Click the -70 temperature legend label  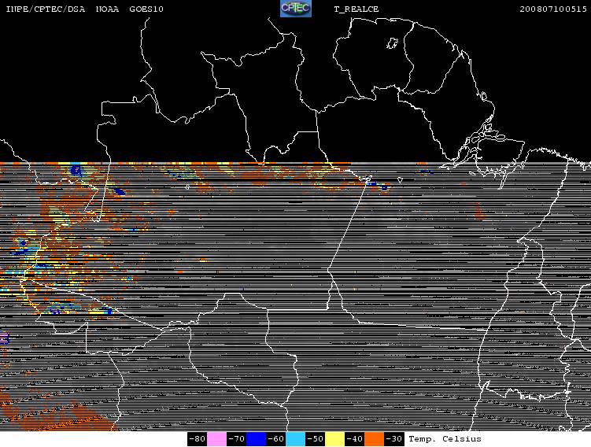236,439
